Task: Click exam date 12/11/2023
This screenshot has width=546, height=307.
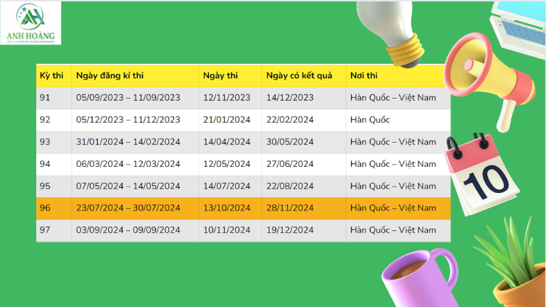Action: coord(226,97)
